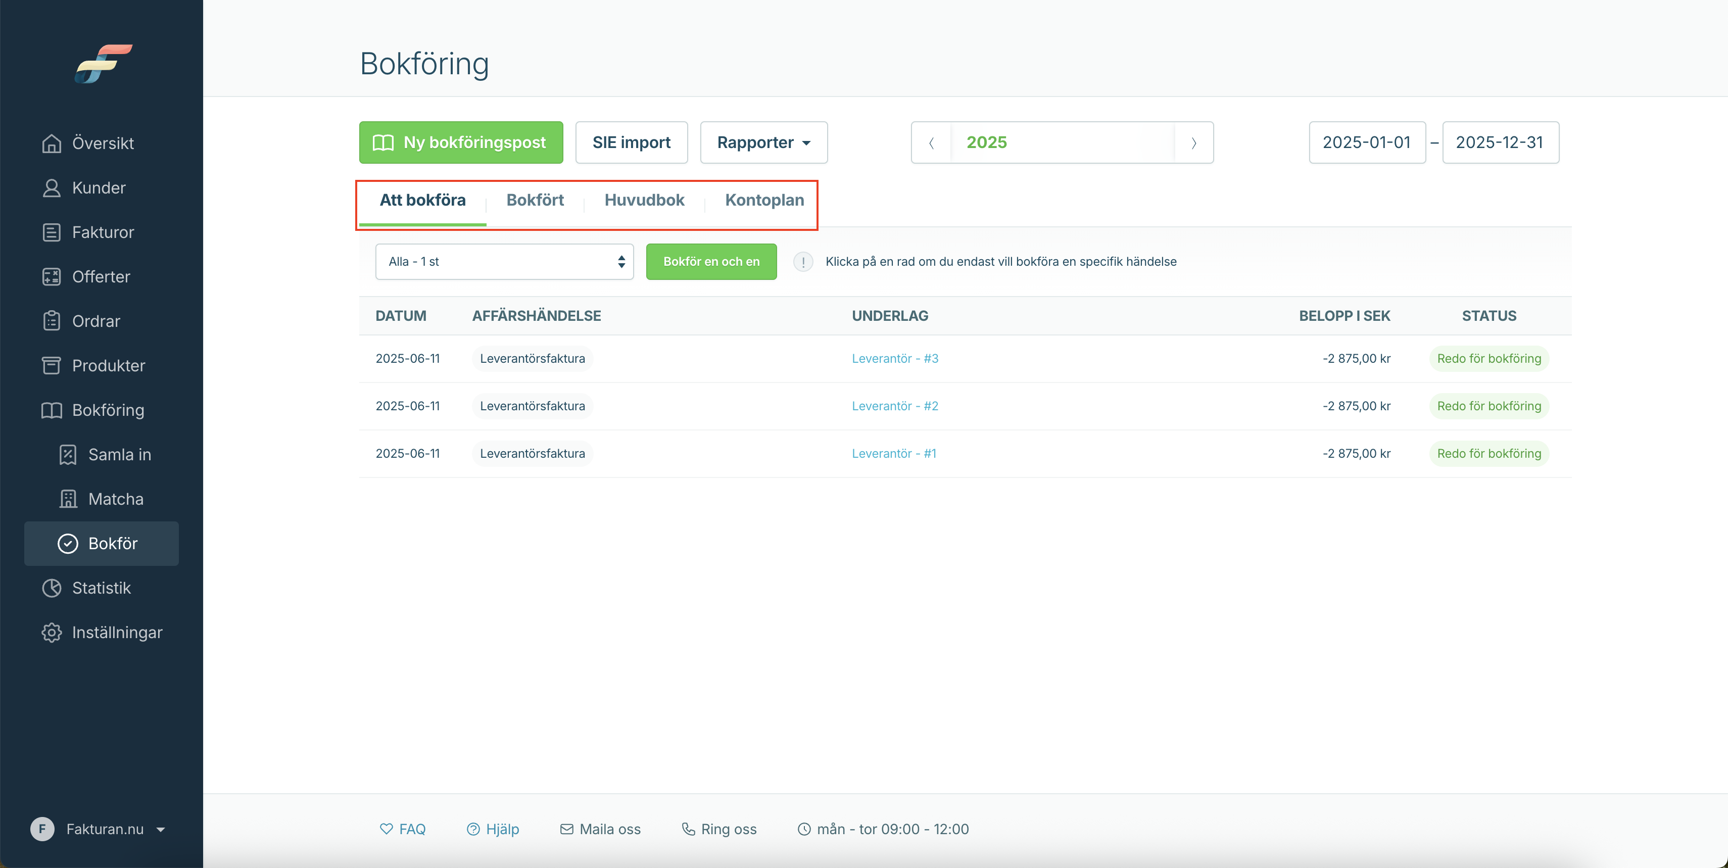Click the start date field 2025-01-01
Viewport: 1728px width, 868px height.
pyautogui.click(x=1367, y=142)
